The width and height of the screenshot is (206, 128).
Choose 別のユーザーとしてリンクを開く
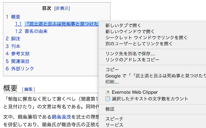pyautogui.click(x=137, y=44)
